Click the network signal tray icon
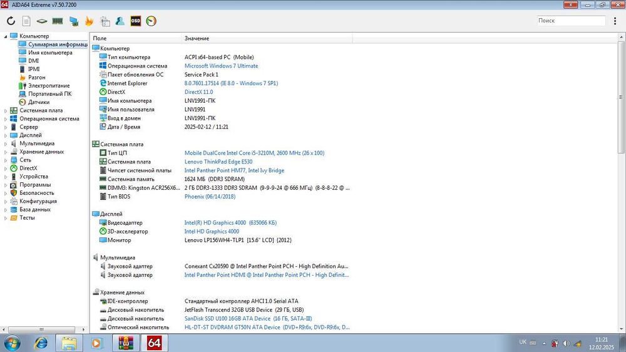626x352 pixels. (578, 343)
